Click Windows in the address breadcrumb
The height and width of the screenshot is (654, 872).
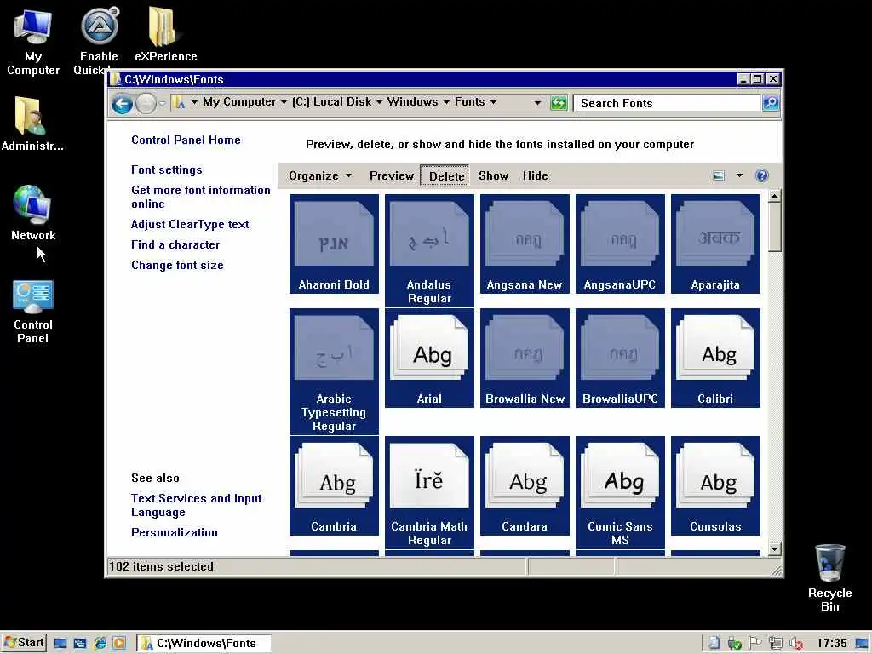click(x=413, y=102)
